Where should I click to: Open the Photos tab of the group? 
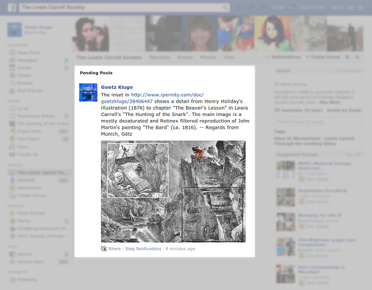click(208, 57)
